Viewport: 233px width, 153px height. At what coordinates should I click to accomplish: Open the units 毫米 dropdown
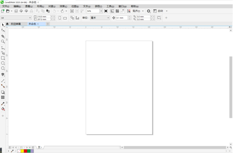click(x=108, y=18)
